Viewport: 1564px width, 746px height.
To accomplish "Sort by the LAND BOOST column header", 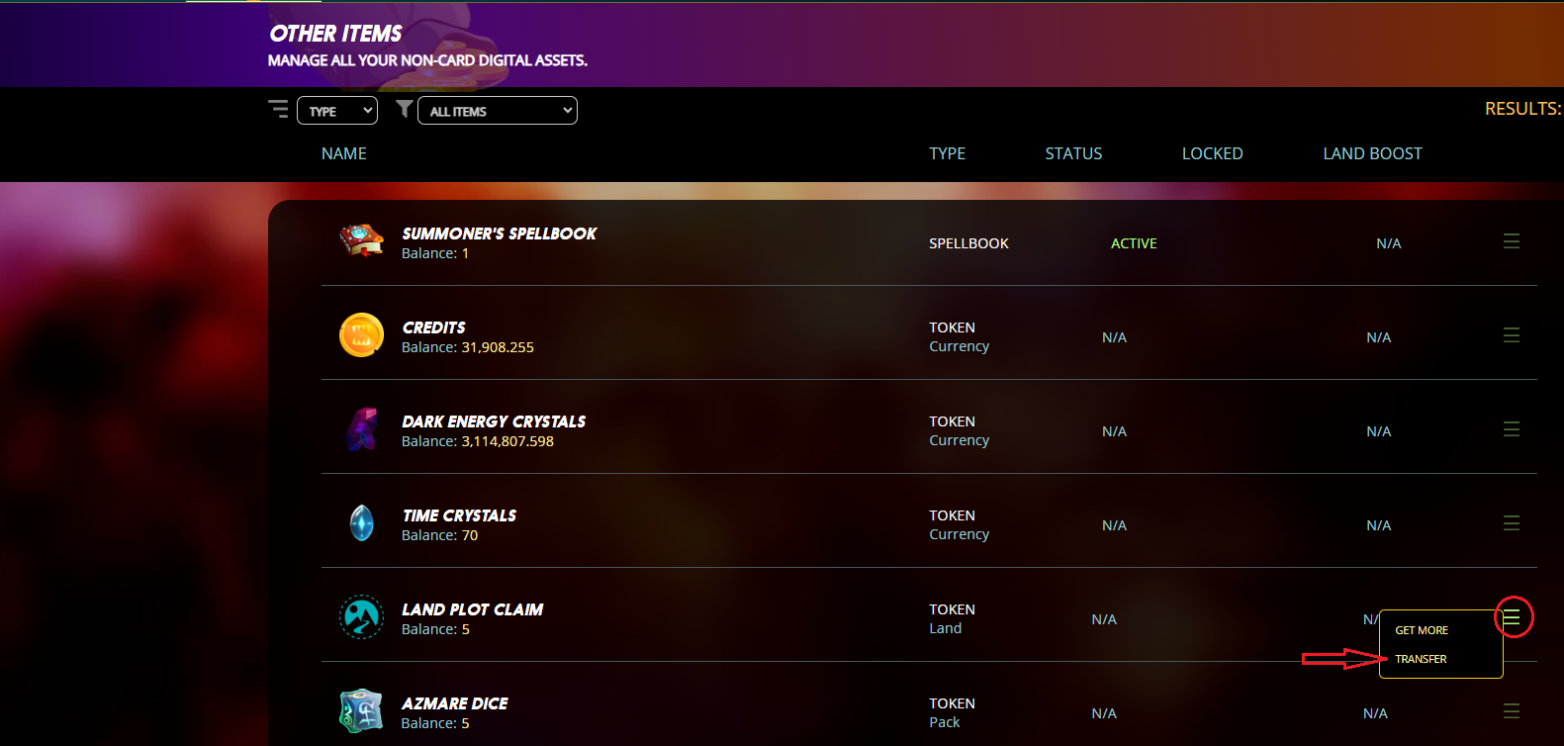I will [1373, 153].
